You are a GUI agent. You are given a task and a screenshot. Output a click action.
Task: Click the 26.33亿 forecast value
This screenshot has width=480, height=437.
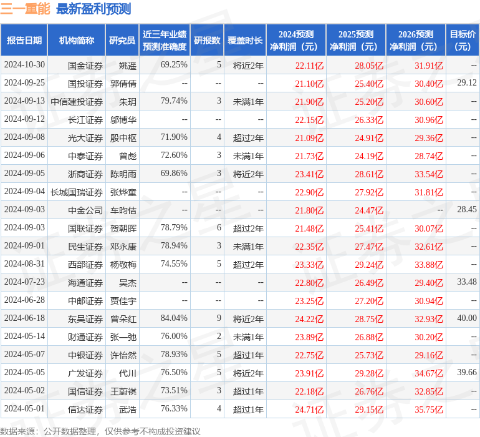[369, 120]
